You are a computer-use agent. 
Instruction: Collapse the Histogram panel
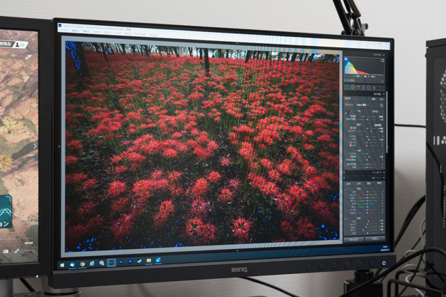pyautogui.click(x=384, y=55)
